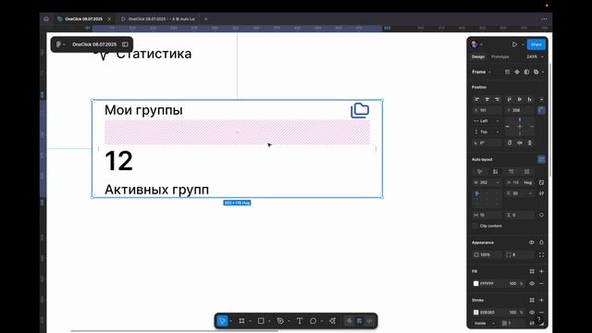The height and width of the screenshot is (333, 592).
Task: Click the create component icon
Action: click(x=517, y=72)
